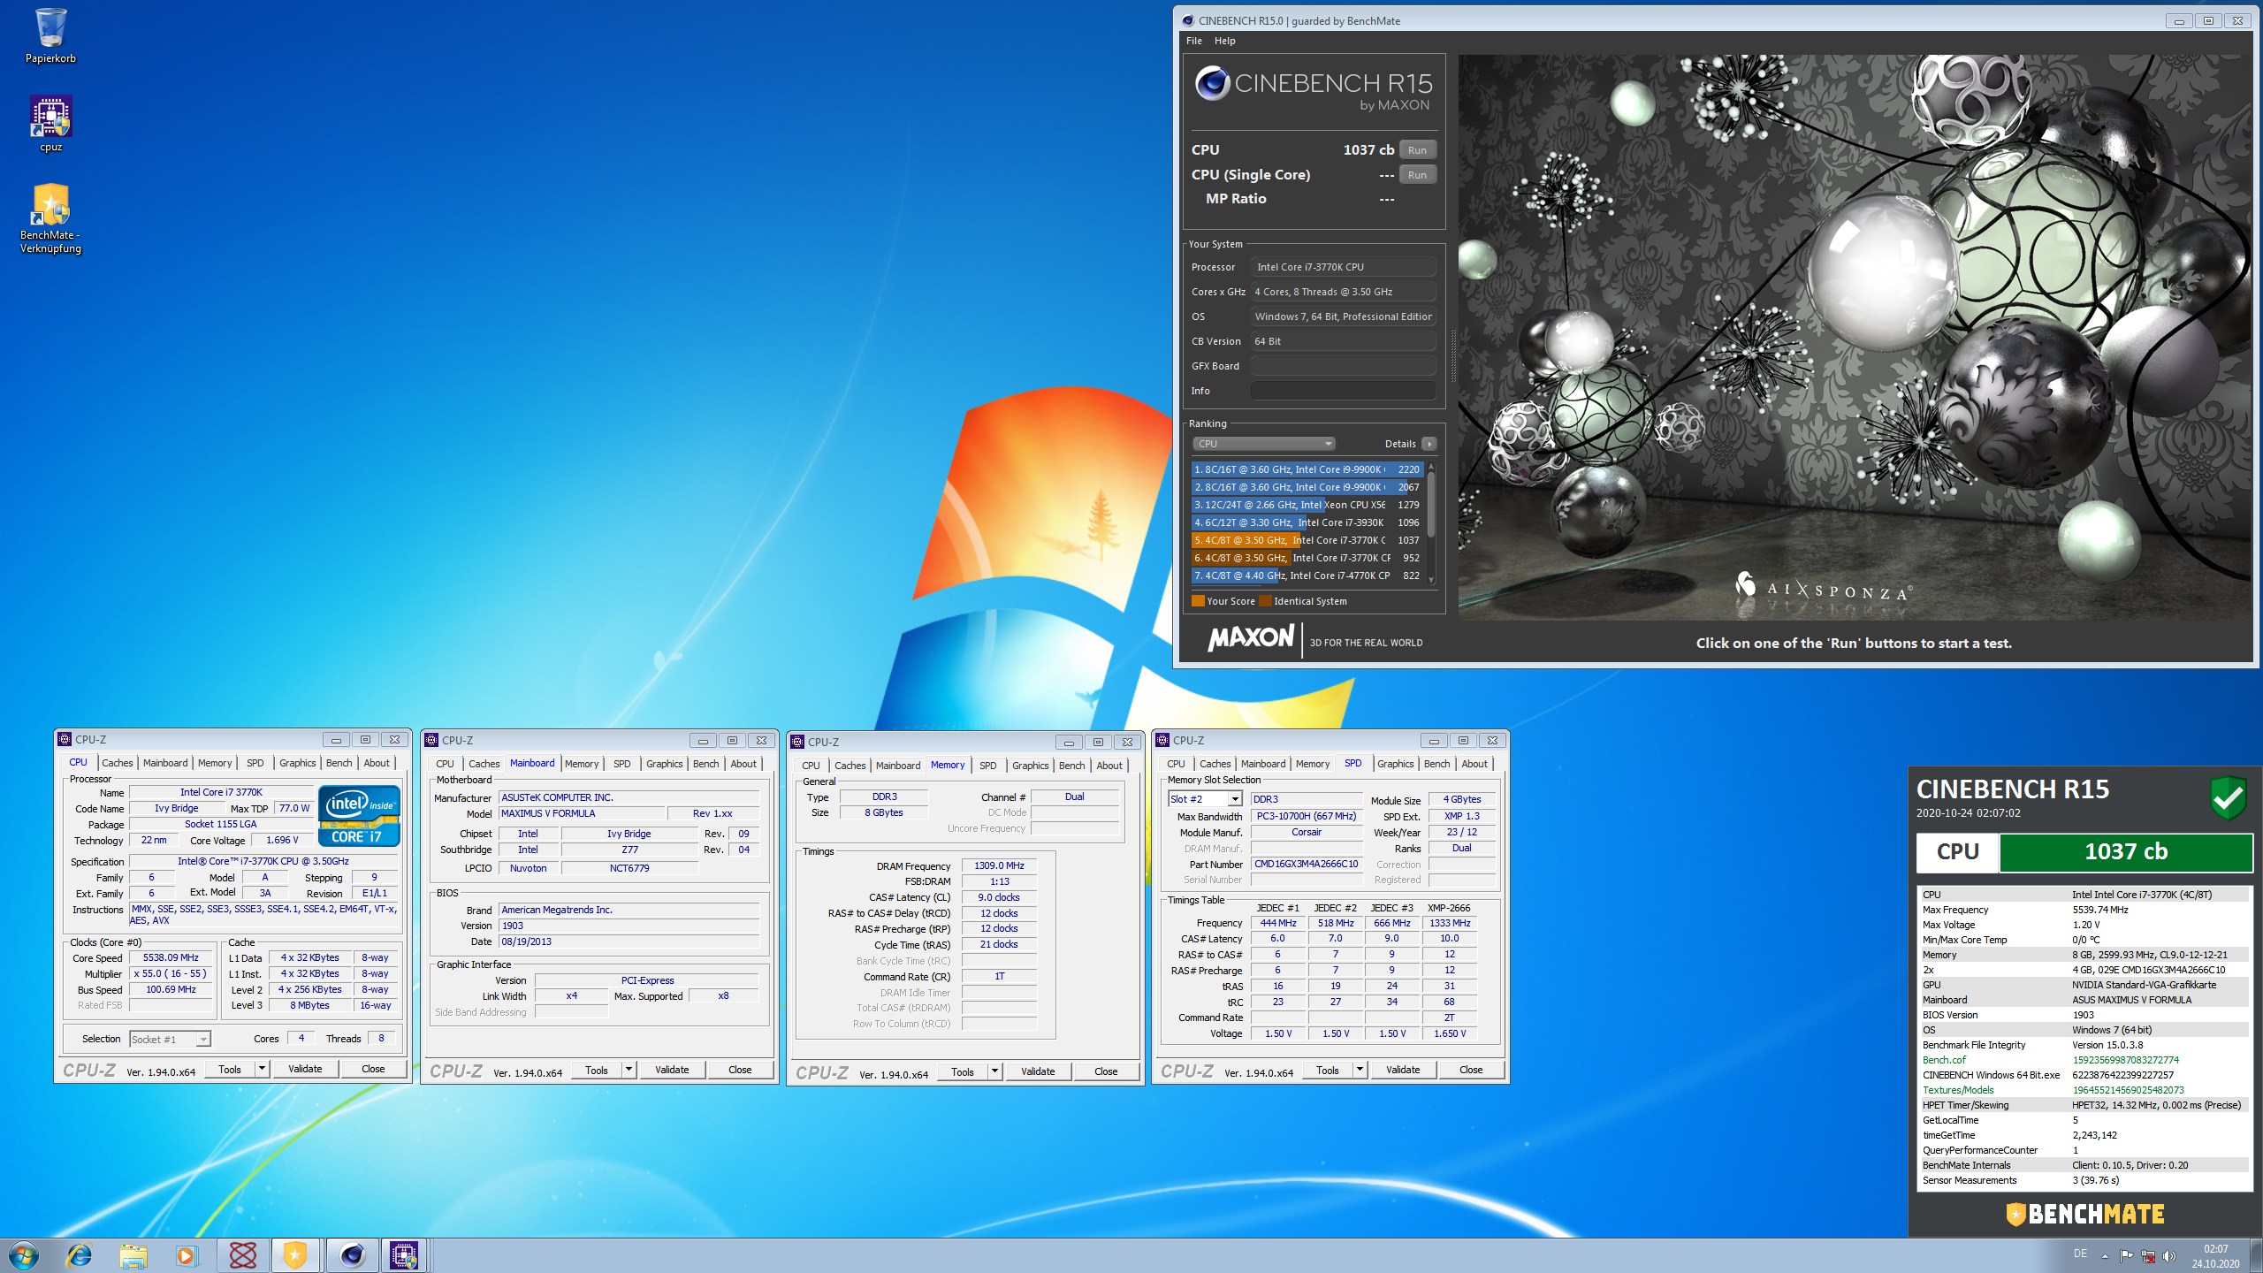Image resolution: width=2263 pixels, height=1273 pixels.
Task: Open Windows Explorer folder in the taskbar
Action: (133, 1255)
